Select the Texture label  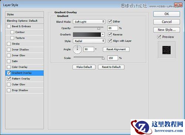[x=20, y=38]
